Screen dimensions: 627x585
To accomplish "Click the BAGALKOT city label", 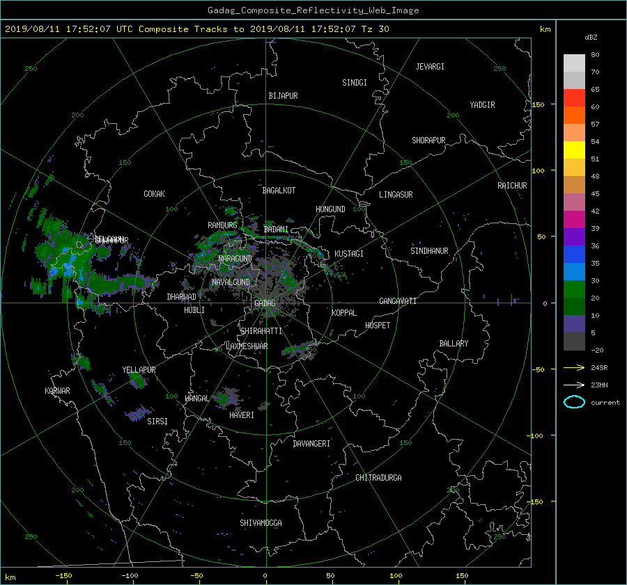I will tap(279, 191).
